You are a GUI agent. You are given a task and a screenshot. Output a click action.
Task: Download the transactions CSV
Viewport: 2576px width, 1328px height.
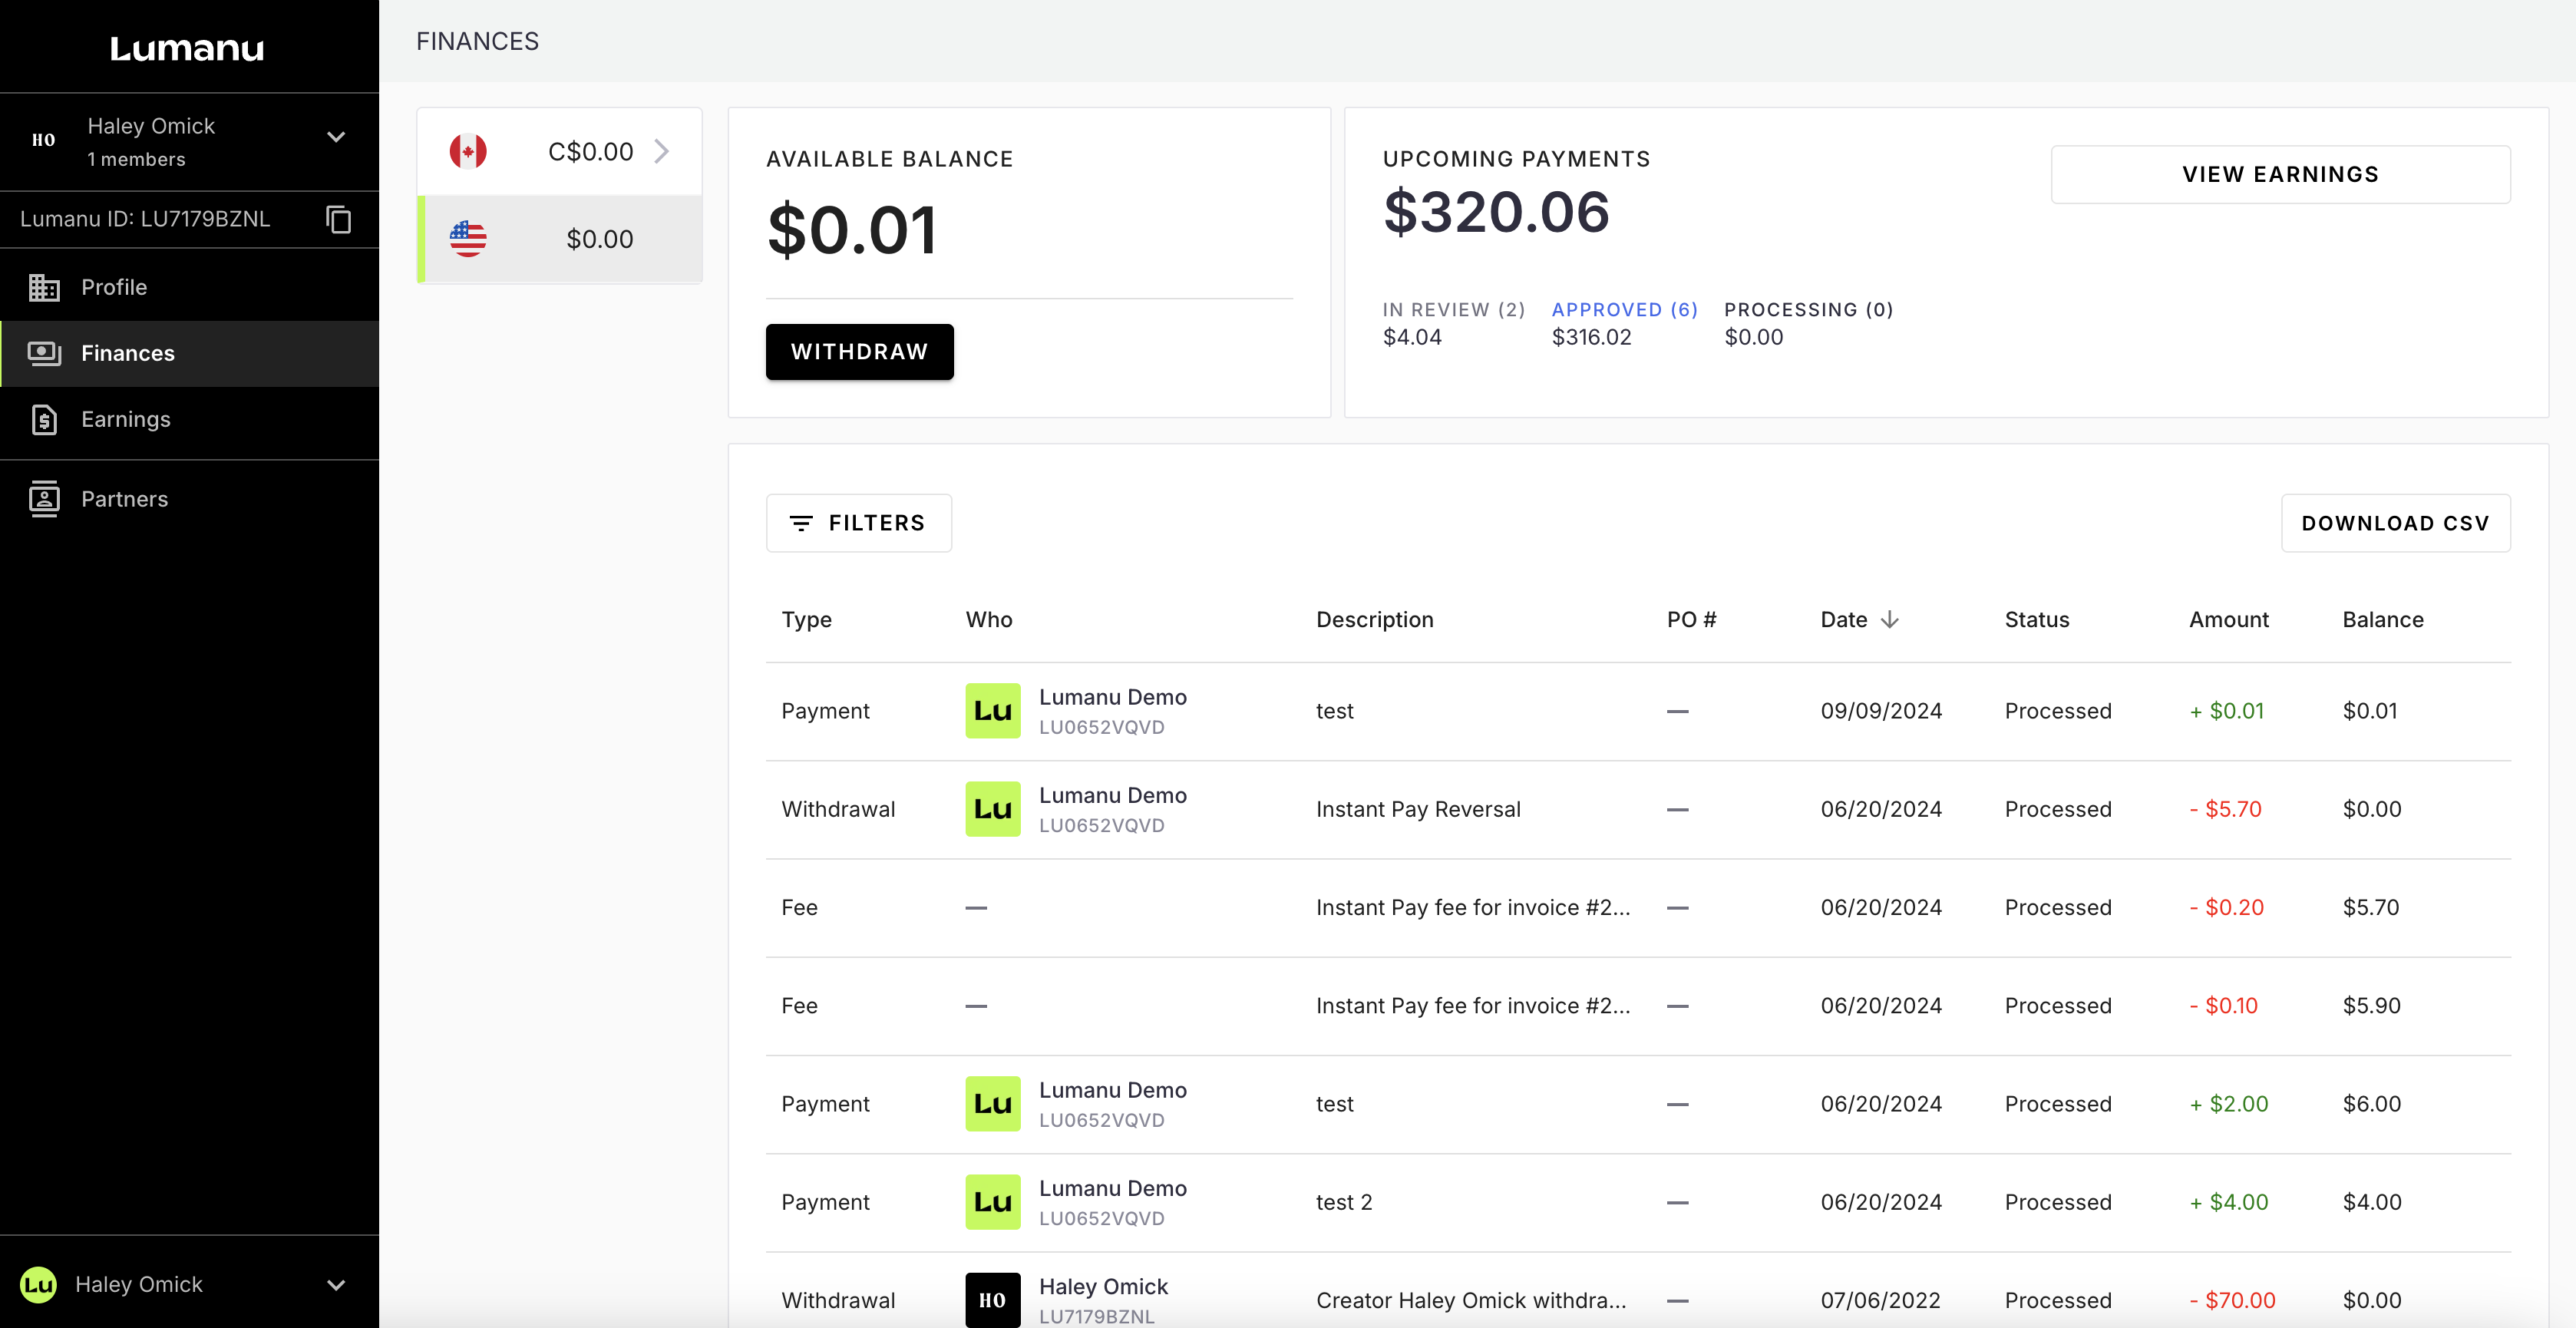2394,523
